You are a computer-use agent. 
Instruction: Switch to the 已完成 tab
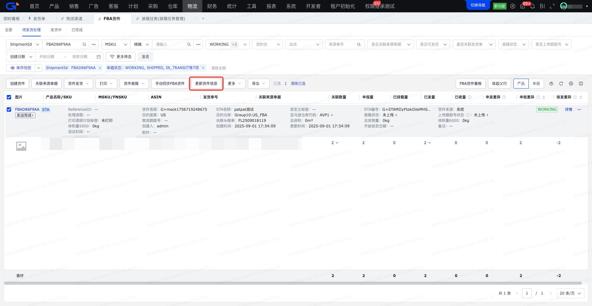click(x=77, y=30)
